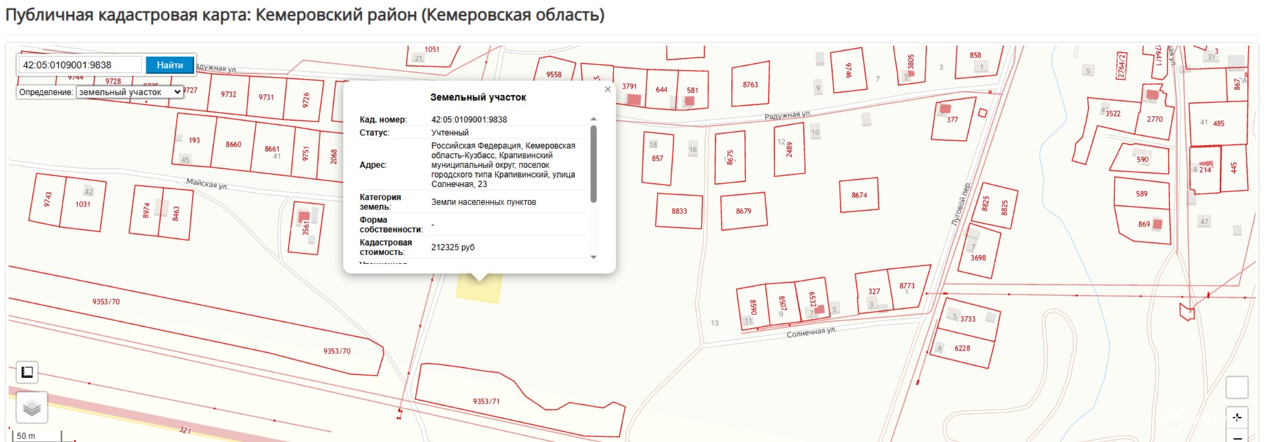The height and width of the screenshot is (442, 1267).
Task: Click the blank square map control button
Action: [x=1237, y=387]
